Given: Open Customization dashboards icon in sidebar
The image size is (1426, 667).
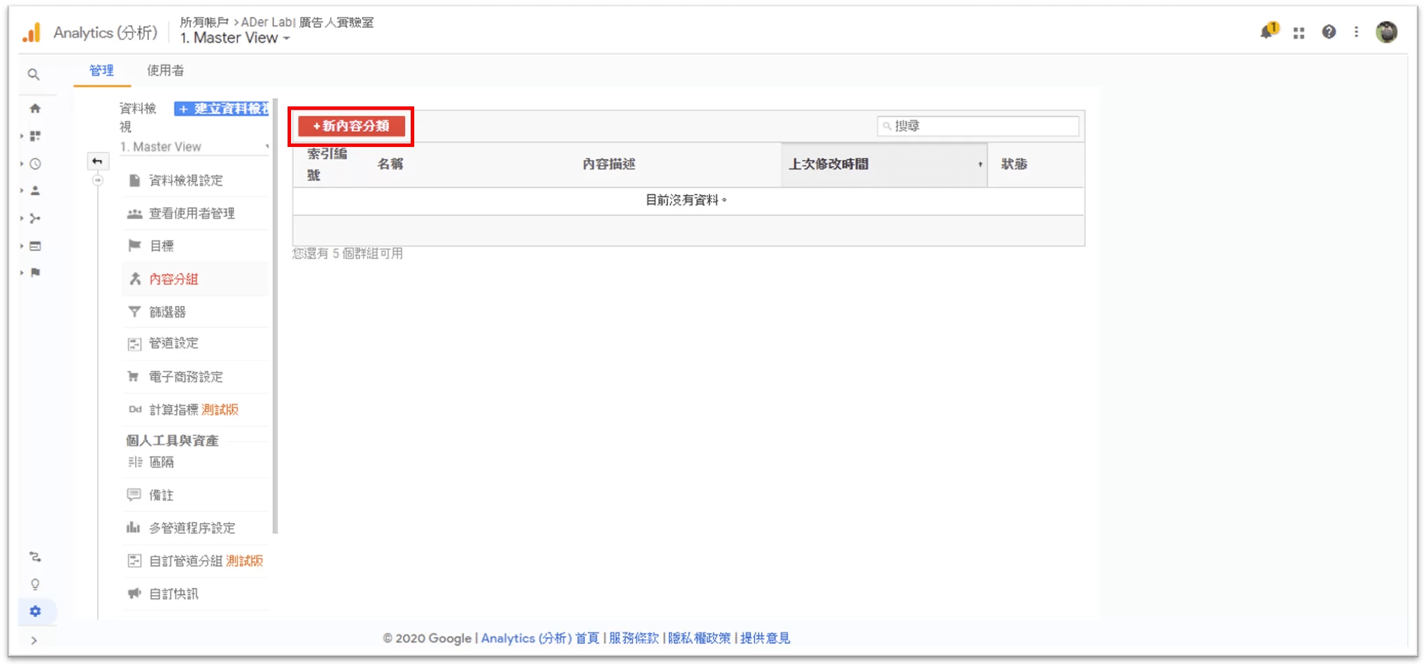Looking at the screenshot, I should click(x=35, y=136).
